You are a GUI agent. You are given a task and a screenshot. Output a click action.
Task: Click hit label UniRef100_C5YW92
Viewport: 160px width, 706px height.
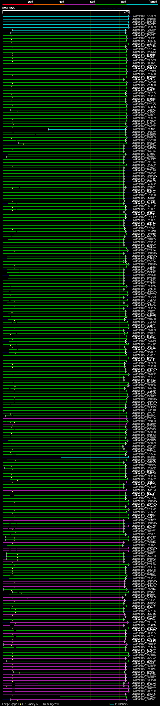[143, 33]
